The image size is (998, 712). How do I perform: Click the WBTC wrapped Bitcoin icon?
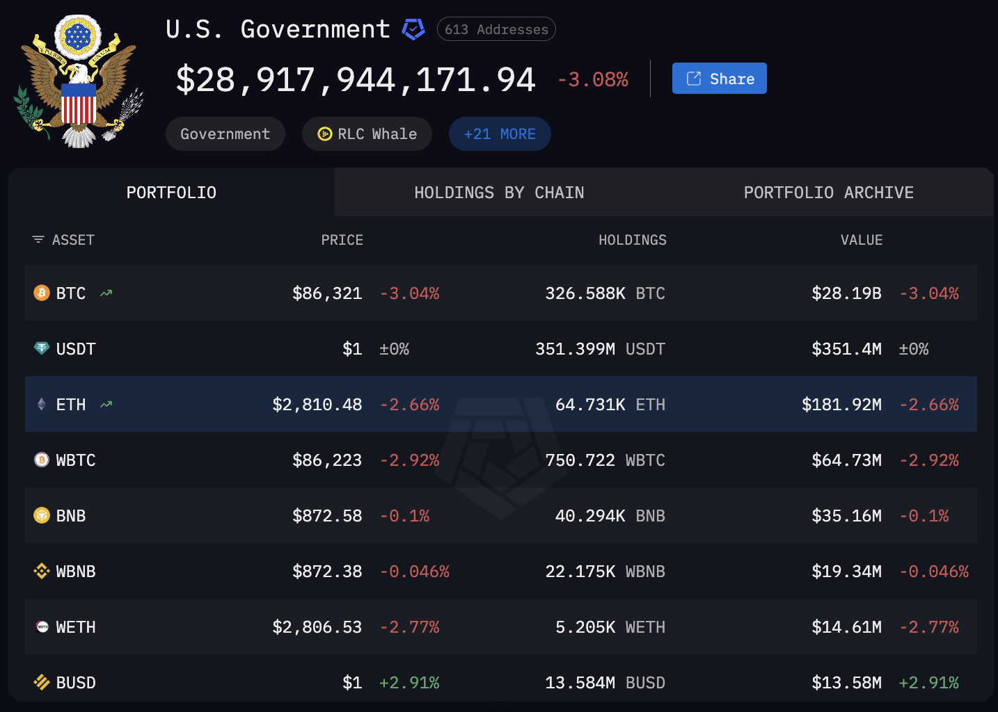41,460
